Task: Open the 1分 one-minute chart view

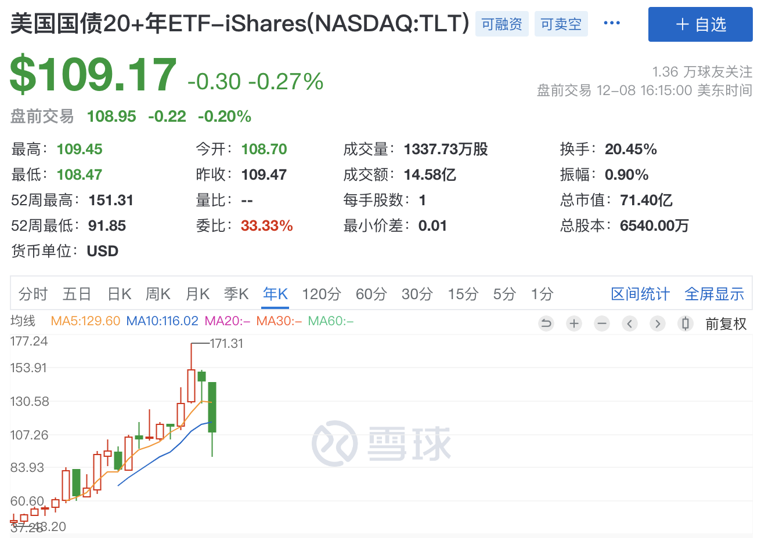Action: pos(541,294)
